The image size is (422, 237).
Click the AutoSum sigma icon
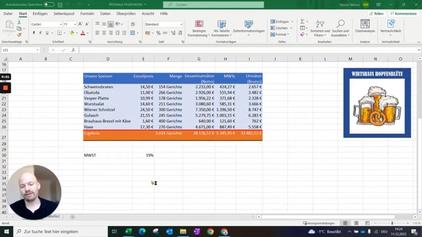303,21
